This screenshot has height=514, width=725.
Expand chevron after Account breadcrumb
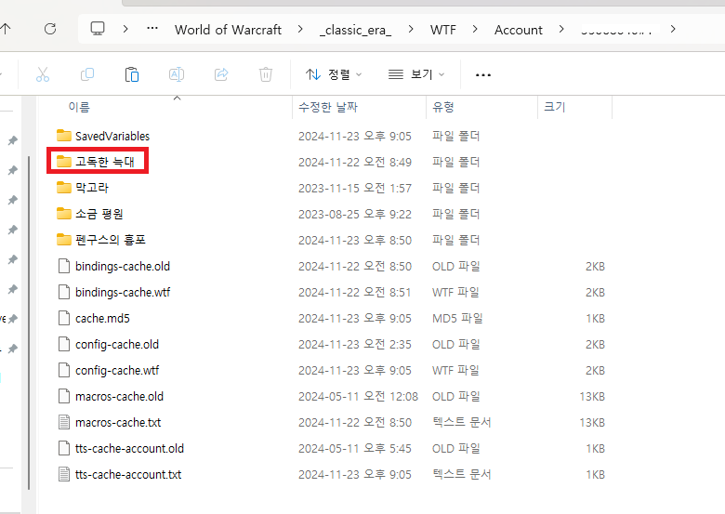[561, 29]
